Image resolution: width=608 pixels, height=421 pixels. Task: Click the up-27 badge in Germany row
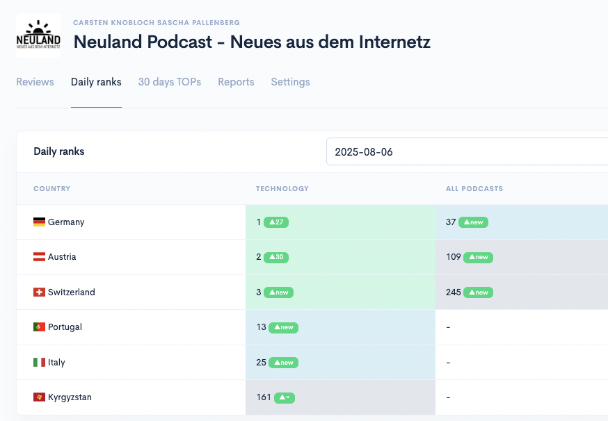coord(276,222)
